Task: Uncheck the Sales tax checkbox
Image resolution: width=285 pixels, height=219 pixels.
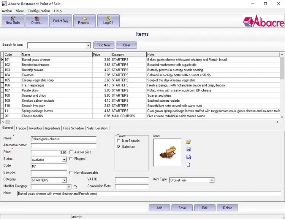Action: (x=119, y=147)
